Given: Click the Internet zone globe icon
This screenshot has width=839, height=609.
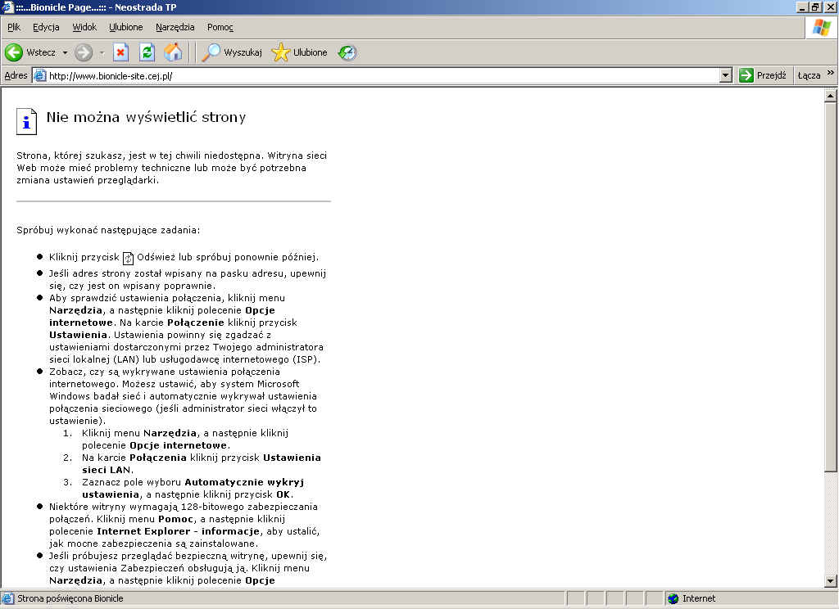Looking at the screenshot, I should [673, 599].
